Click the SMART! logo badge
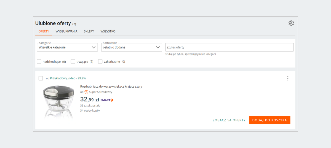331x148 pixels. (x=107, y=100)
